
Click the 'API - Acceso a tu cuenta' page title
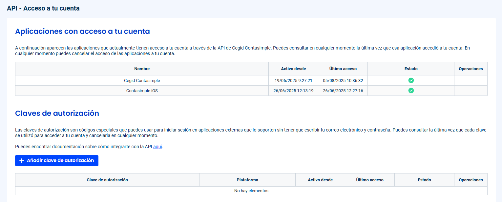[43, 9]
